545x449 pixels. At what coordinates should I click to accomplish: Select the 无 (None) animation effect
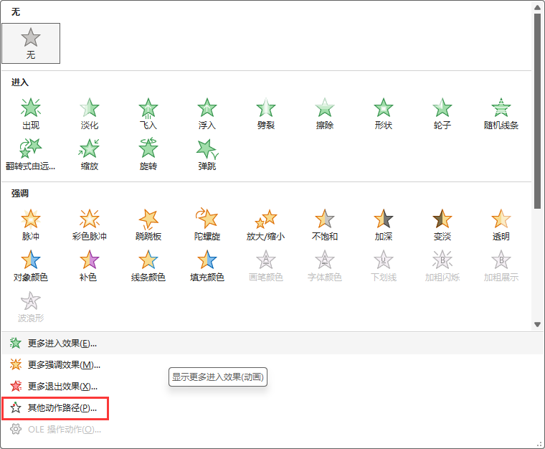click(31, 44)
